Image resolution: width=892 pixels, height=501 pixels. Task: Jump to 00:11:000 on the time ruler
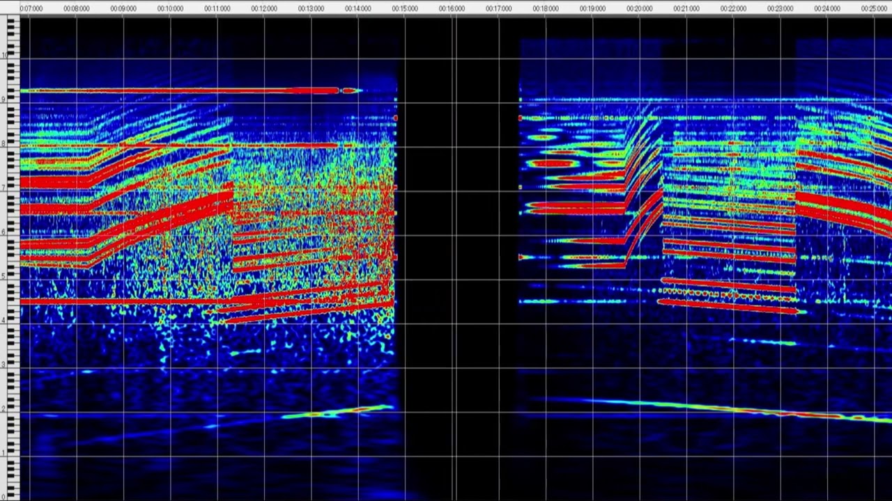coord(217,8)
